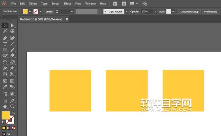Click the yellow fill swatch in toolbox
This screenshot has height=136, width=221.
[6, 115]
